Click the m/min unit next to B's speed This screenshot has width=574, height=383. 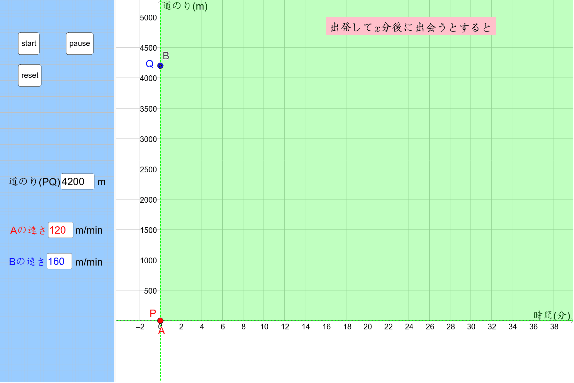(89, 262)
